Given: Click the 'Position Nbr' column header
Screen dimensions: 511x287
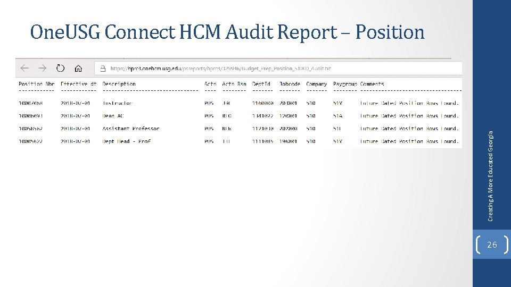Looking at the screenshot, I should click(x=37, y=84).
